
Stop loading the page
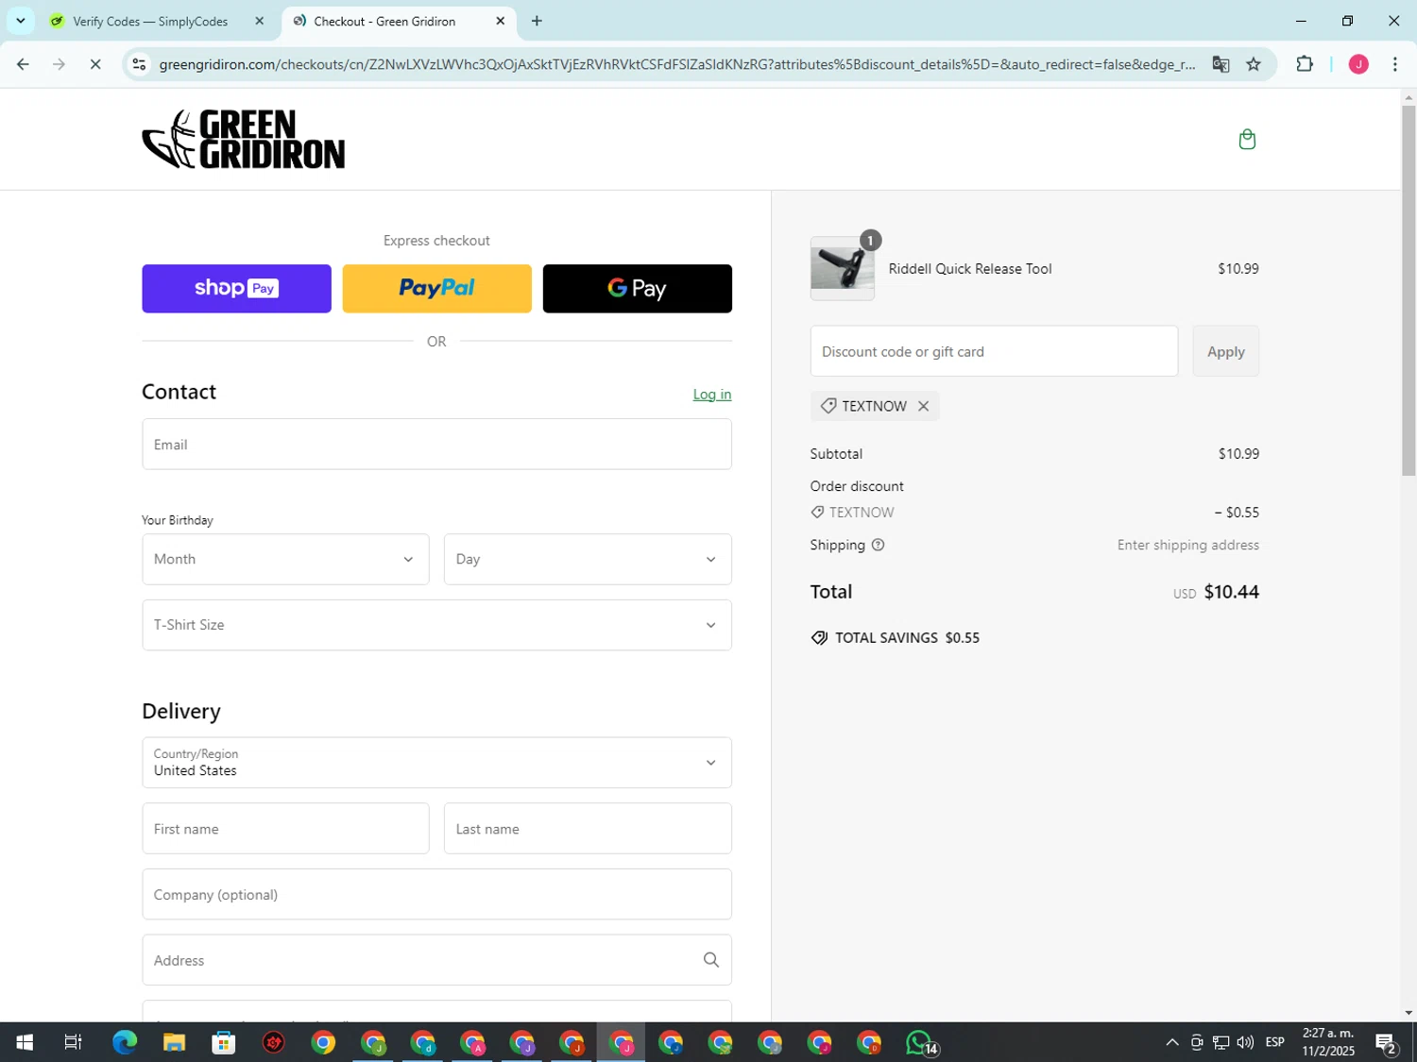coord(95,64)
